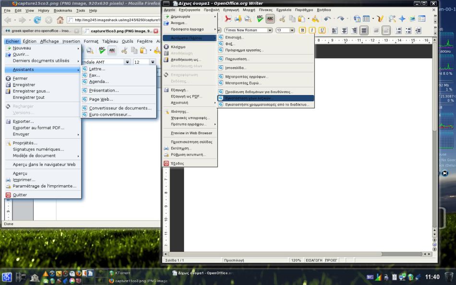Choose Εγκατάσταση νέων λεξικών from the wizards submenu

[x=266, y=98]
